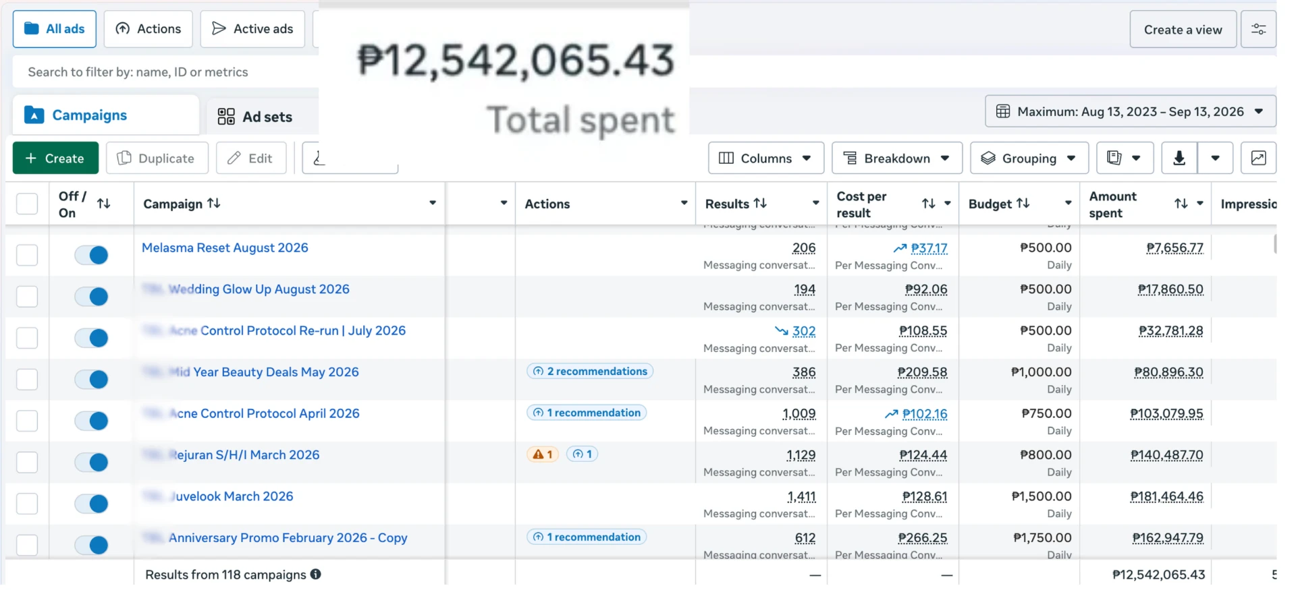
Task: Select the Active ads filter view
Action: pos(252,29)
